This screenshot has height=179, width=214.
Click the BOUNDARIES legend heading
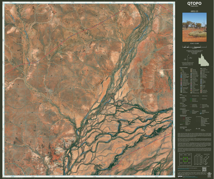[x=182, y=97]
